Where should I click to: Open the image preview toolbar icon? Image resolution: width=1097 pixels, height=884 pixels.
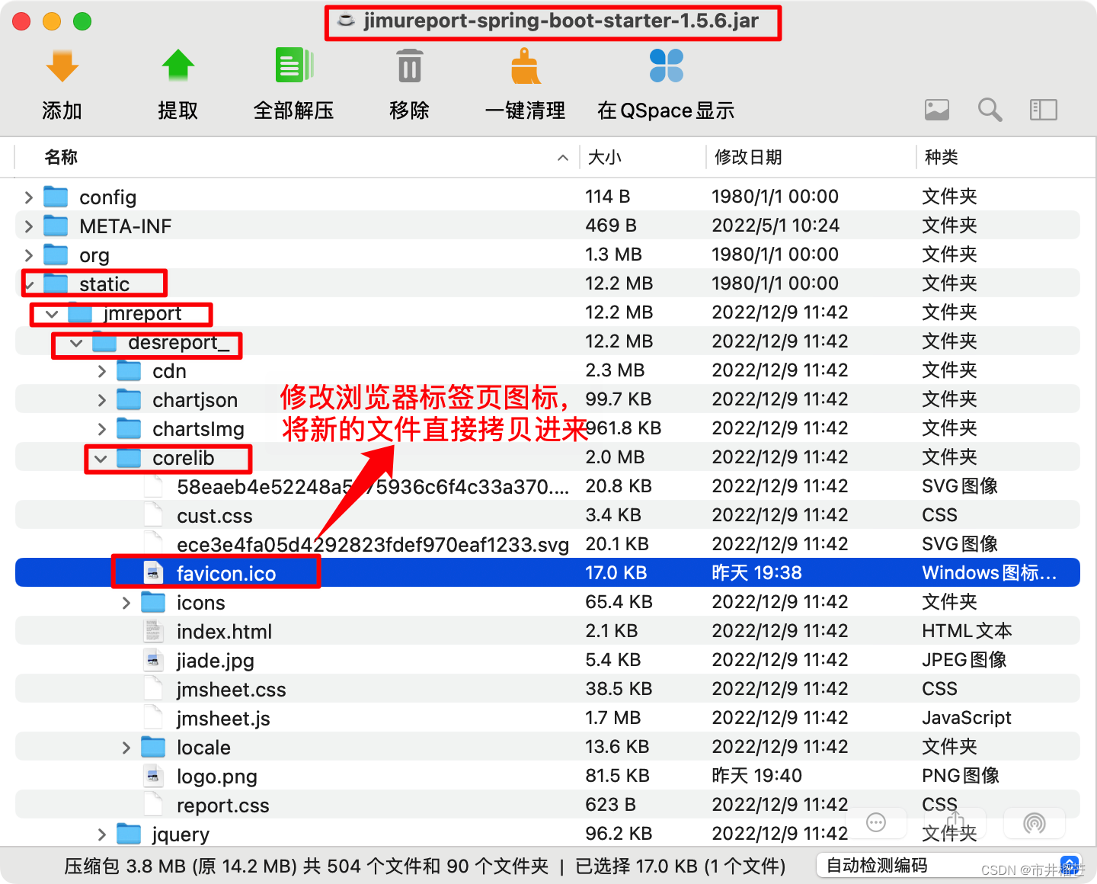click(937, 110)
